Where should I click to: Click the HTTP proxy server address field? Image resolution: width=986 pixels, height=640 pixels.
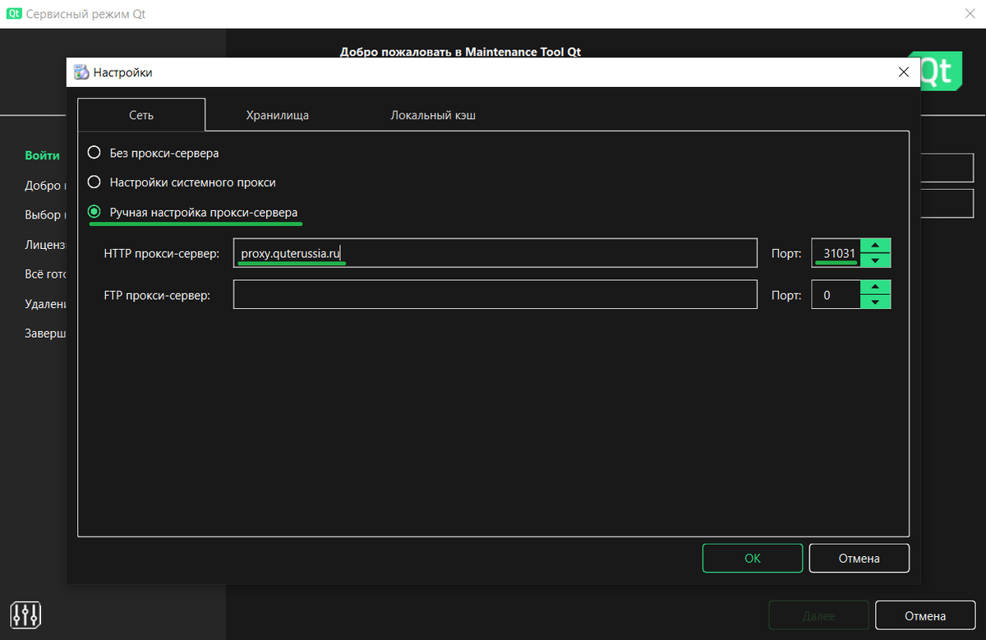pos(495,253)
